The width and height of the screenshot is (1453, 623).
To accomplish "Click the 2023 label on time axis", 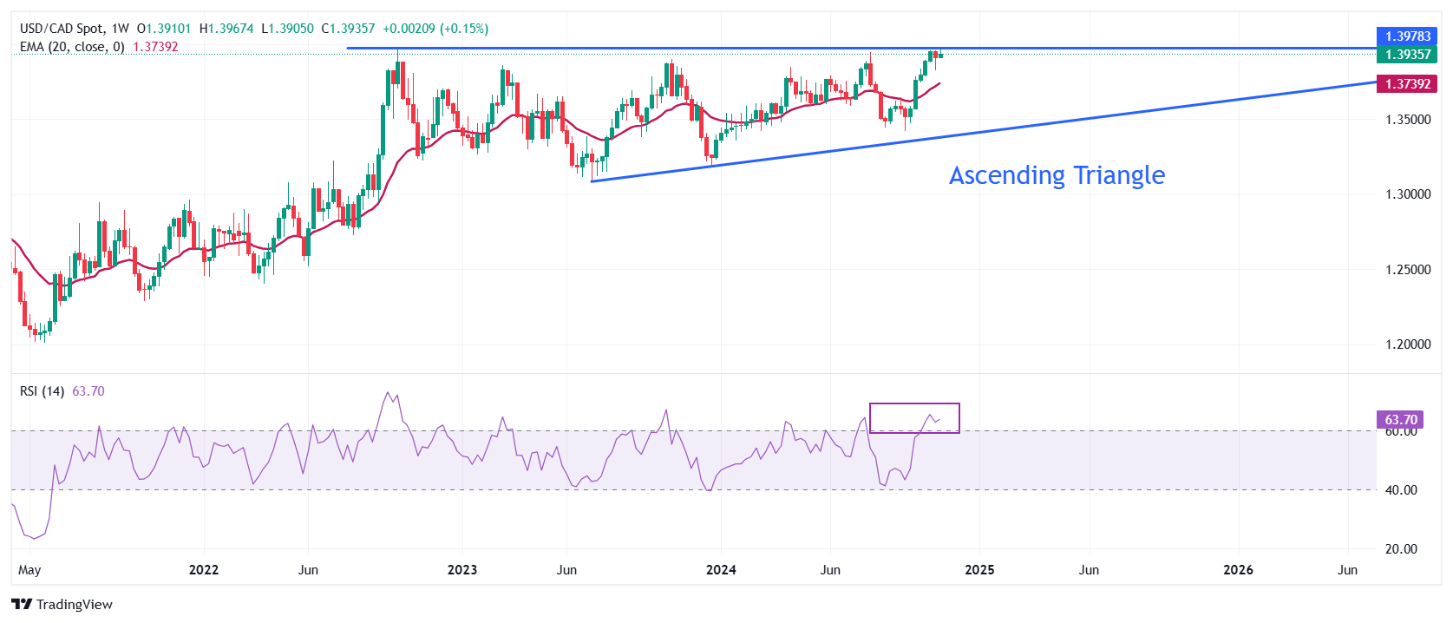I will click(461, 570).
